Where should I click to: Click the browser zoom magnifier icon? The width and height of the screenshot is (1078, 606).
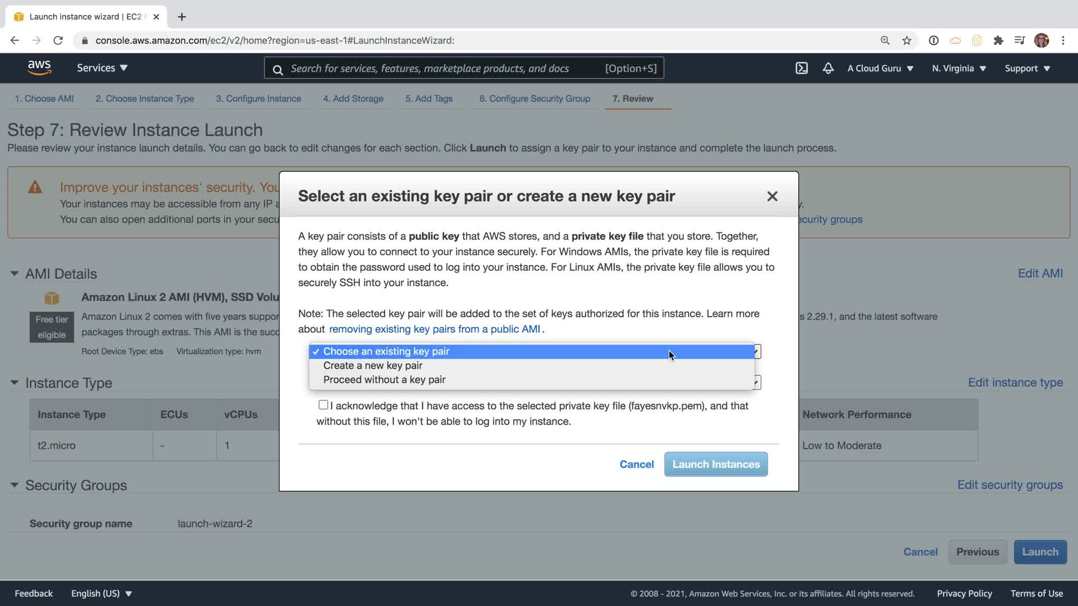click(x=885, y=40)
